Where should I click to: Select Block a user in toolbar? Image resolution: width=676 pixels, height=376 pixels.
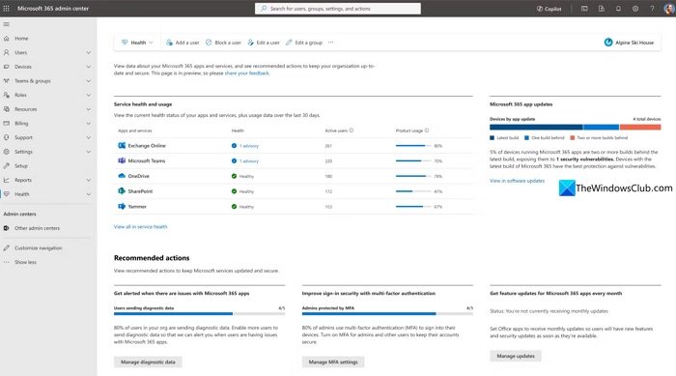pyautogui.click(x=223, y=43)
